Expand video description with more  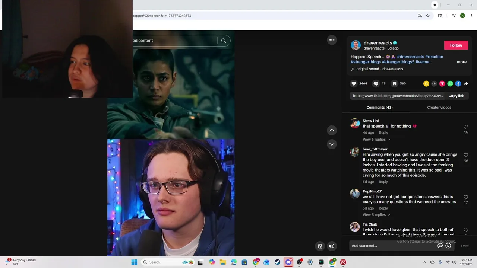462,62
